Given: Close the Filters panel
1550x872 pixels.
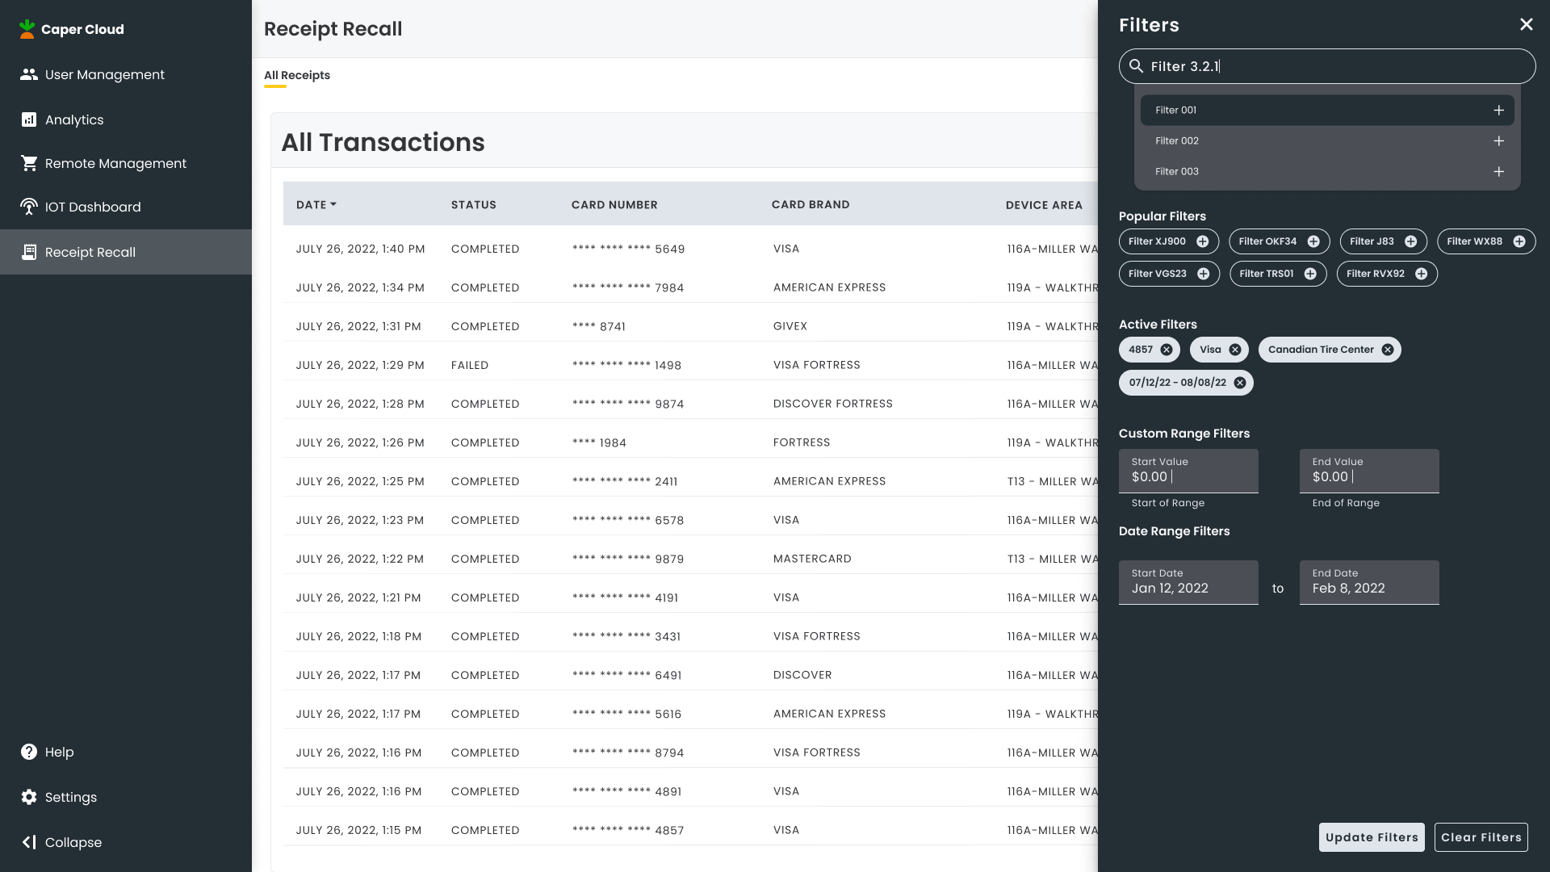Looking at the screenshot, I should [x=1526, y=25].
